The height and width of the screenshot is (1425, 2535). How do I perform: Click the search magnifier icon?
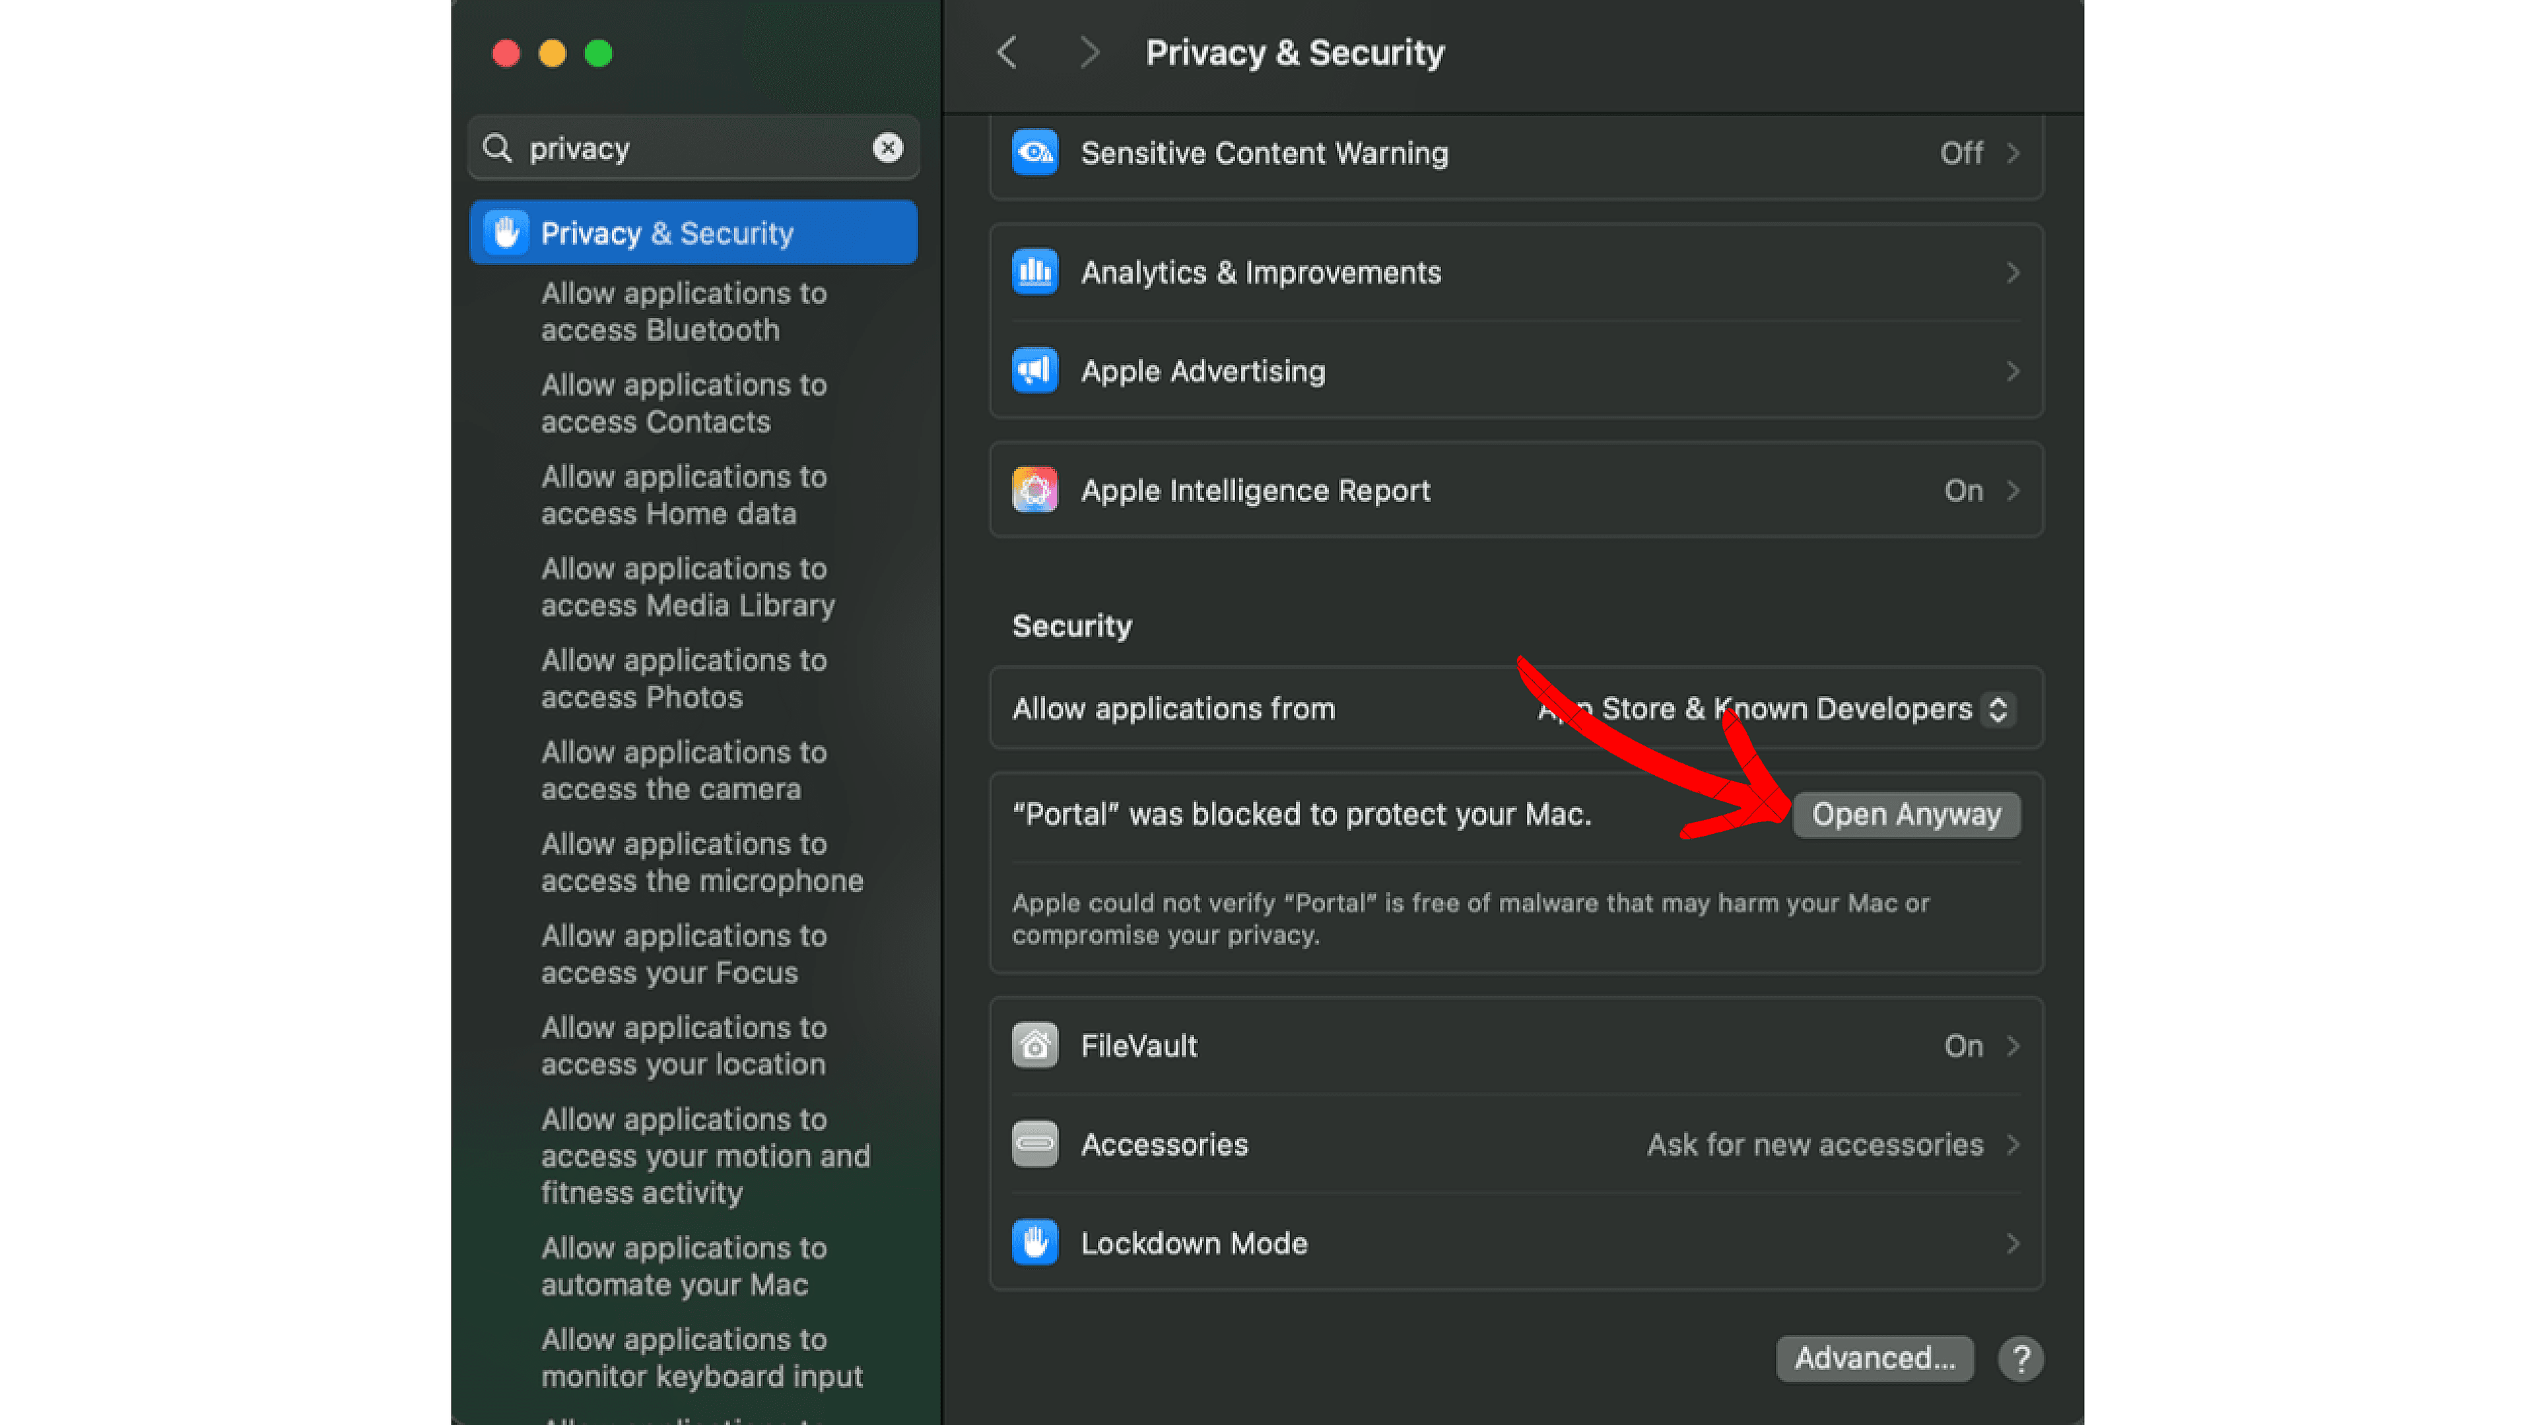coord(498,148)
